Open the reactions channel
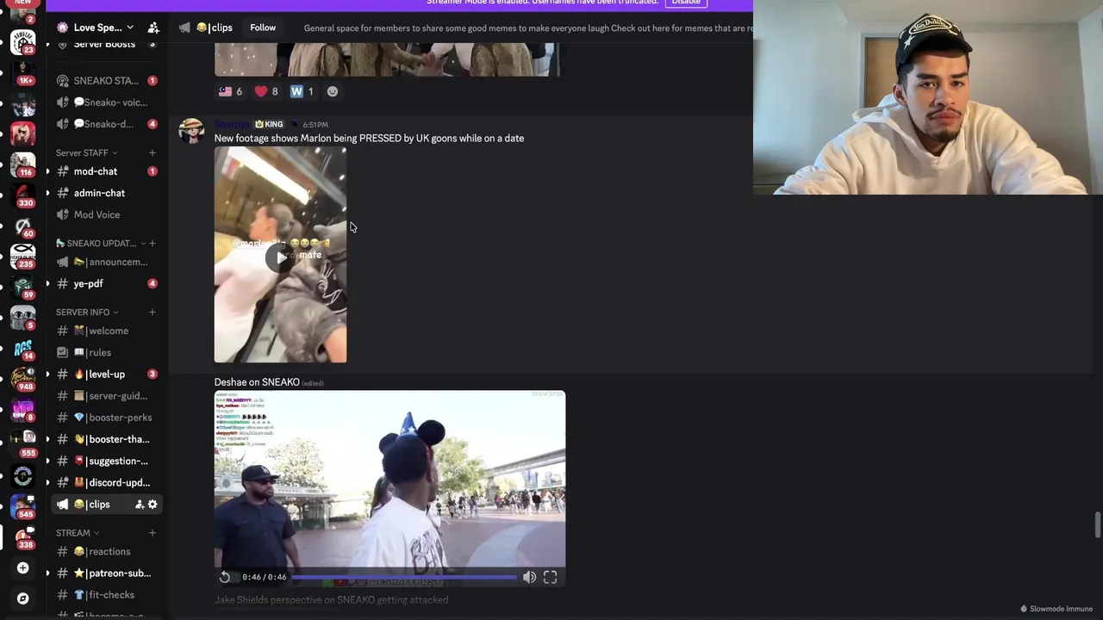 [107, 551]
